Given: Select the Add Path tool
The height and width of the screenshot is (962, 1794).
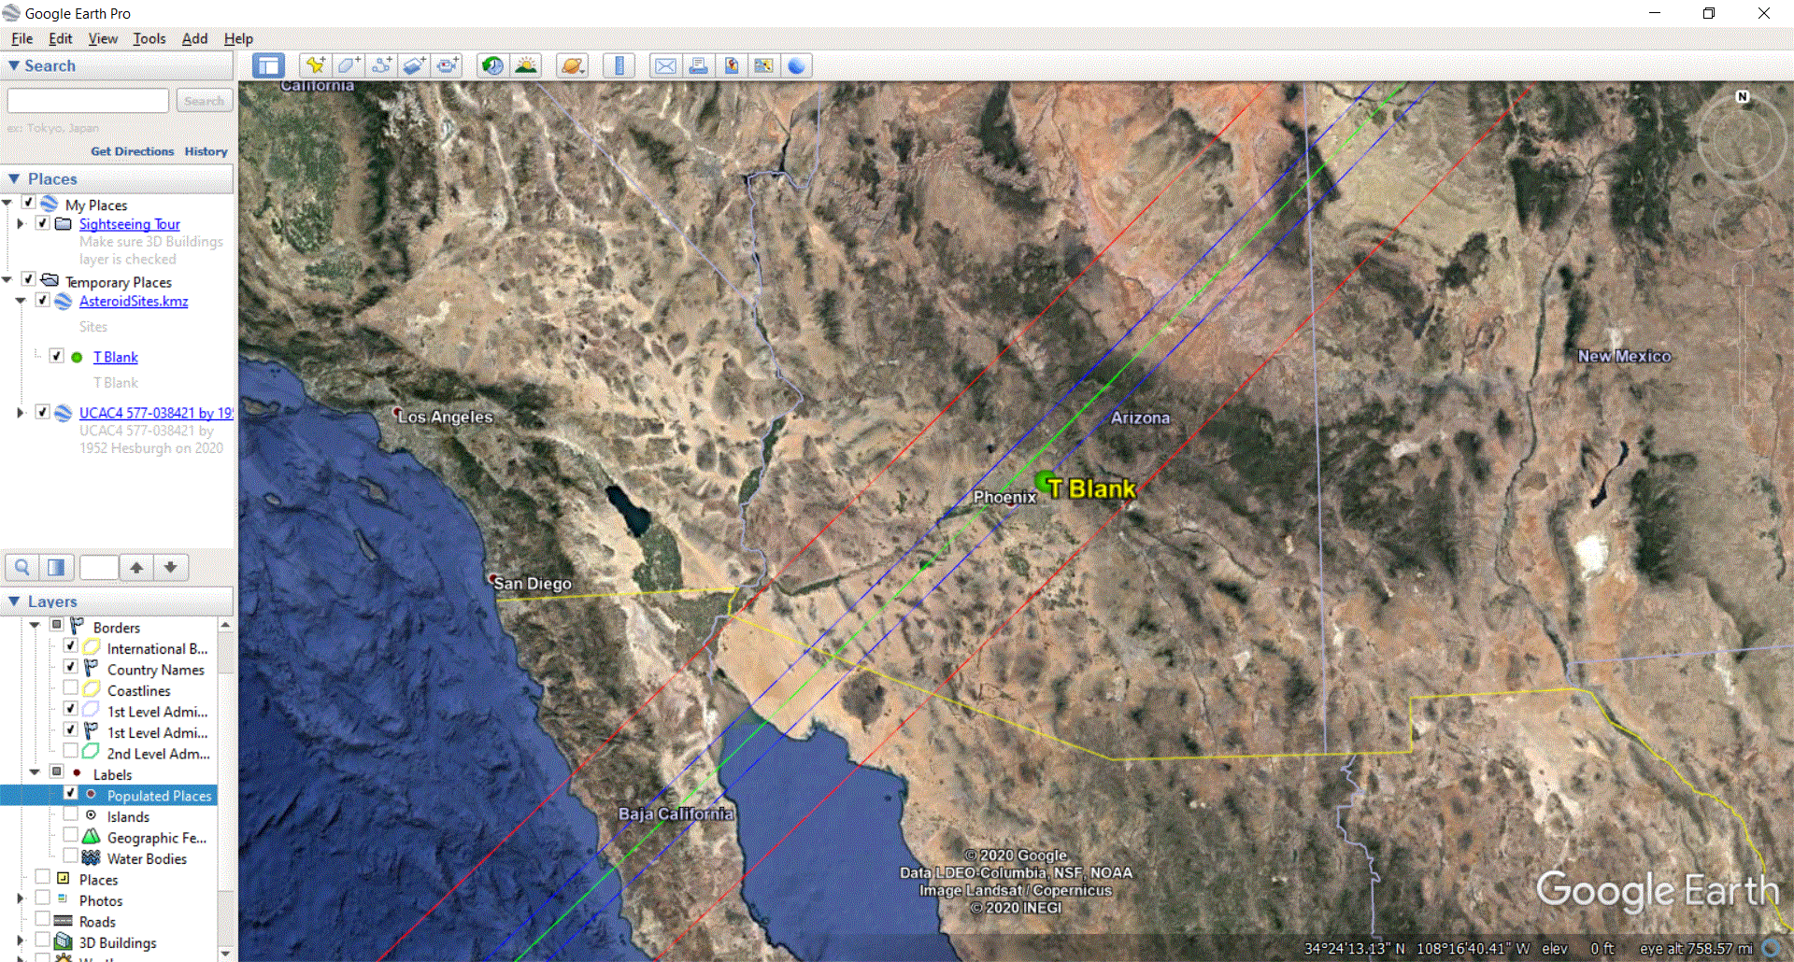Looking at the screenshot, I should coord(381,65).
